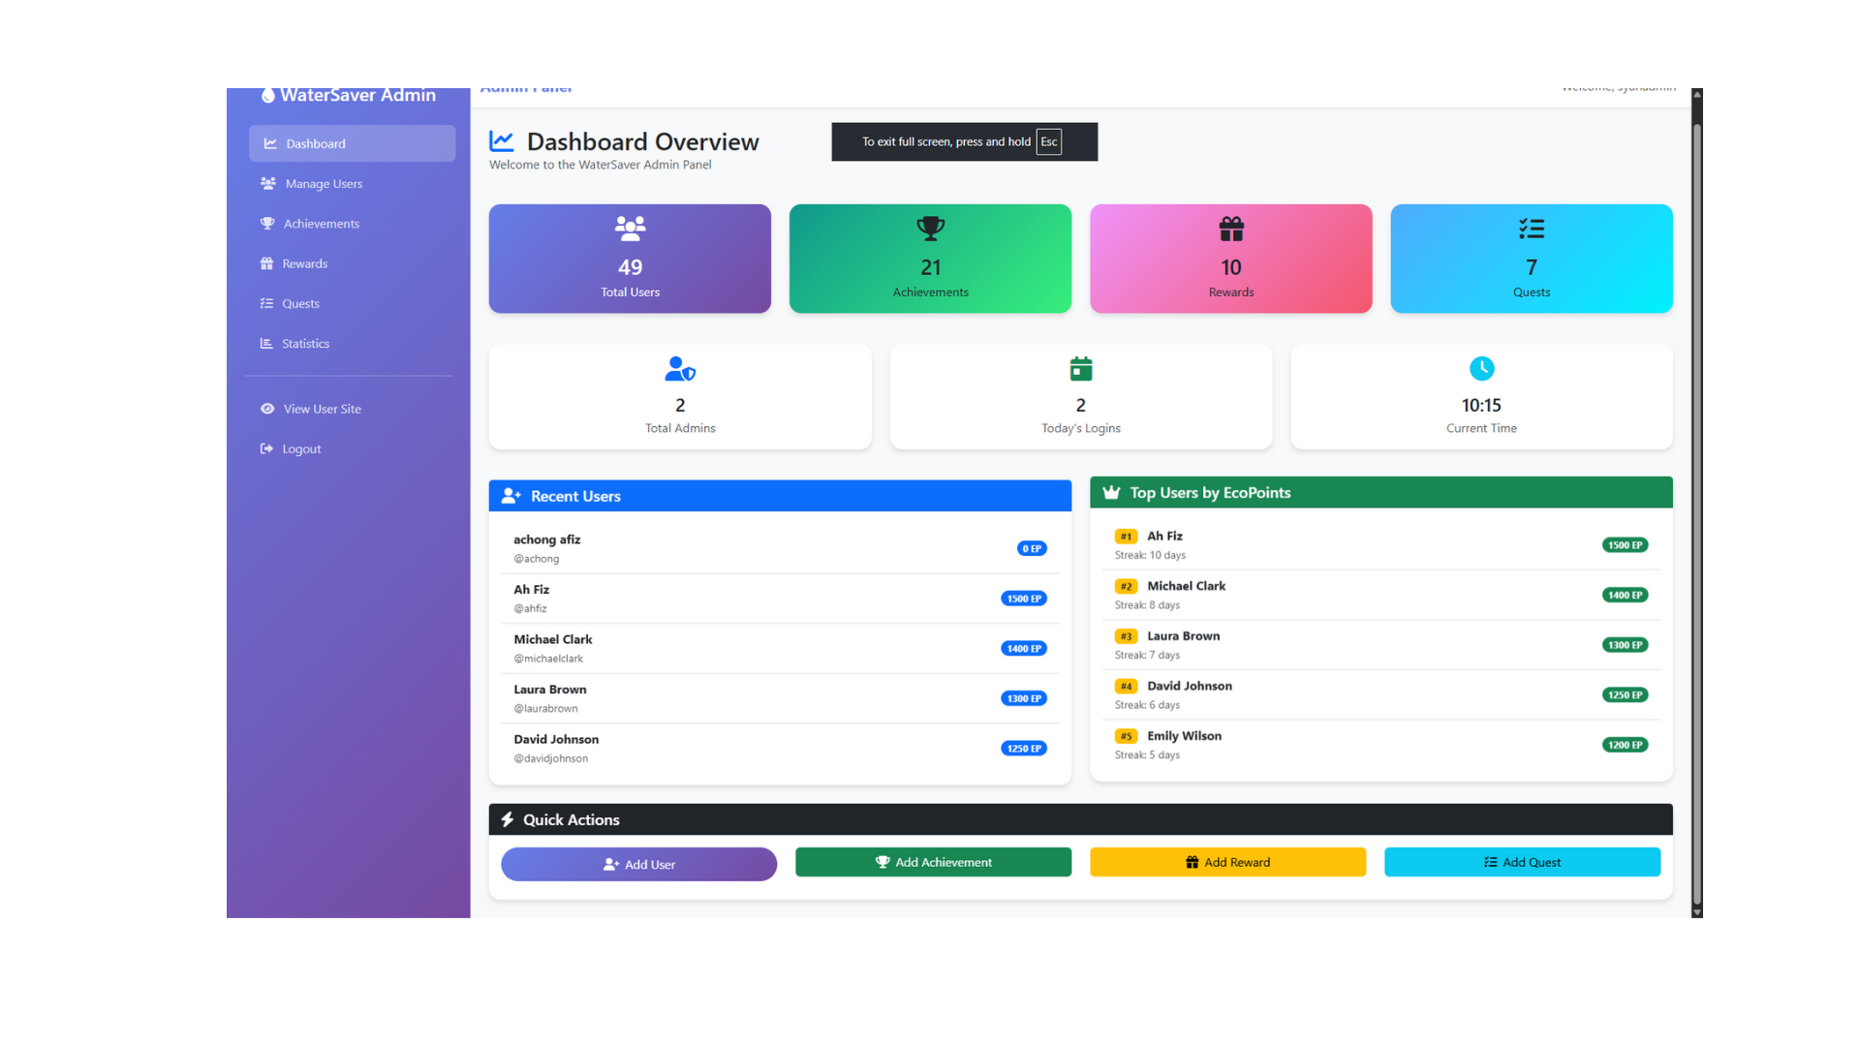Click the water drop logo icon

(x=268, y=95)
